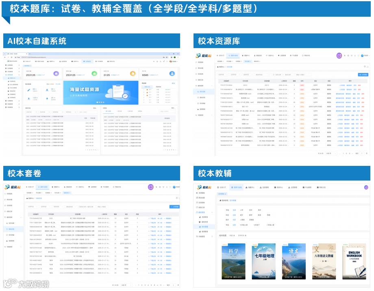374x291 pixels.
Task: Open the page-size dropdown in 校本资源库 pagination
Action: [x=331, y=153]
